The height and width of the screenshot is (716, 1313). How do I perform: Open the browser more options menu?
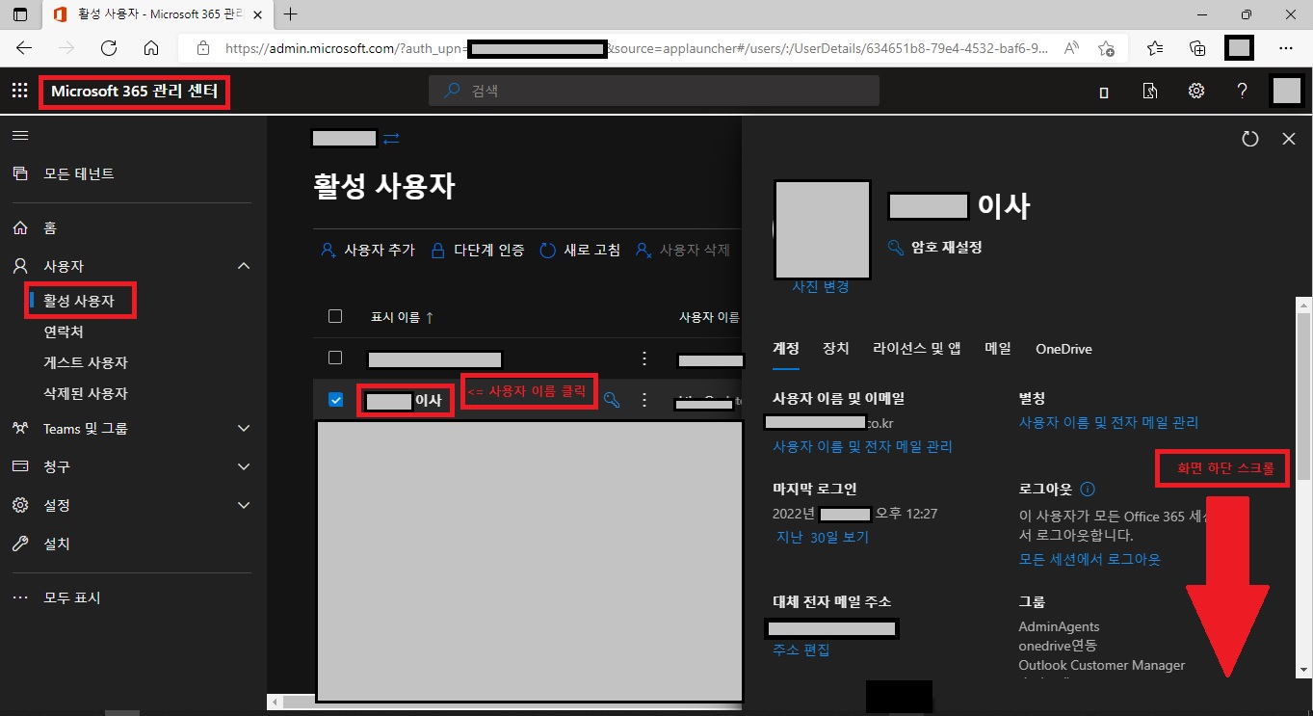click(1286, 48)
